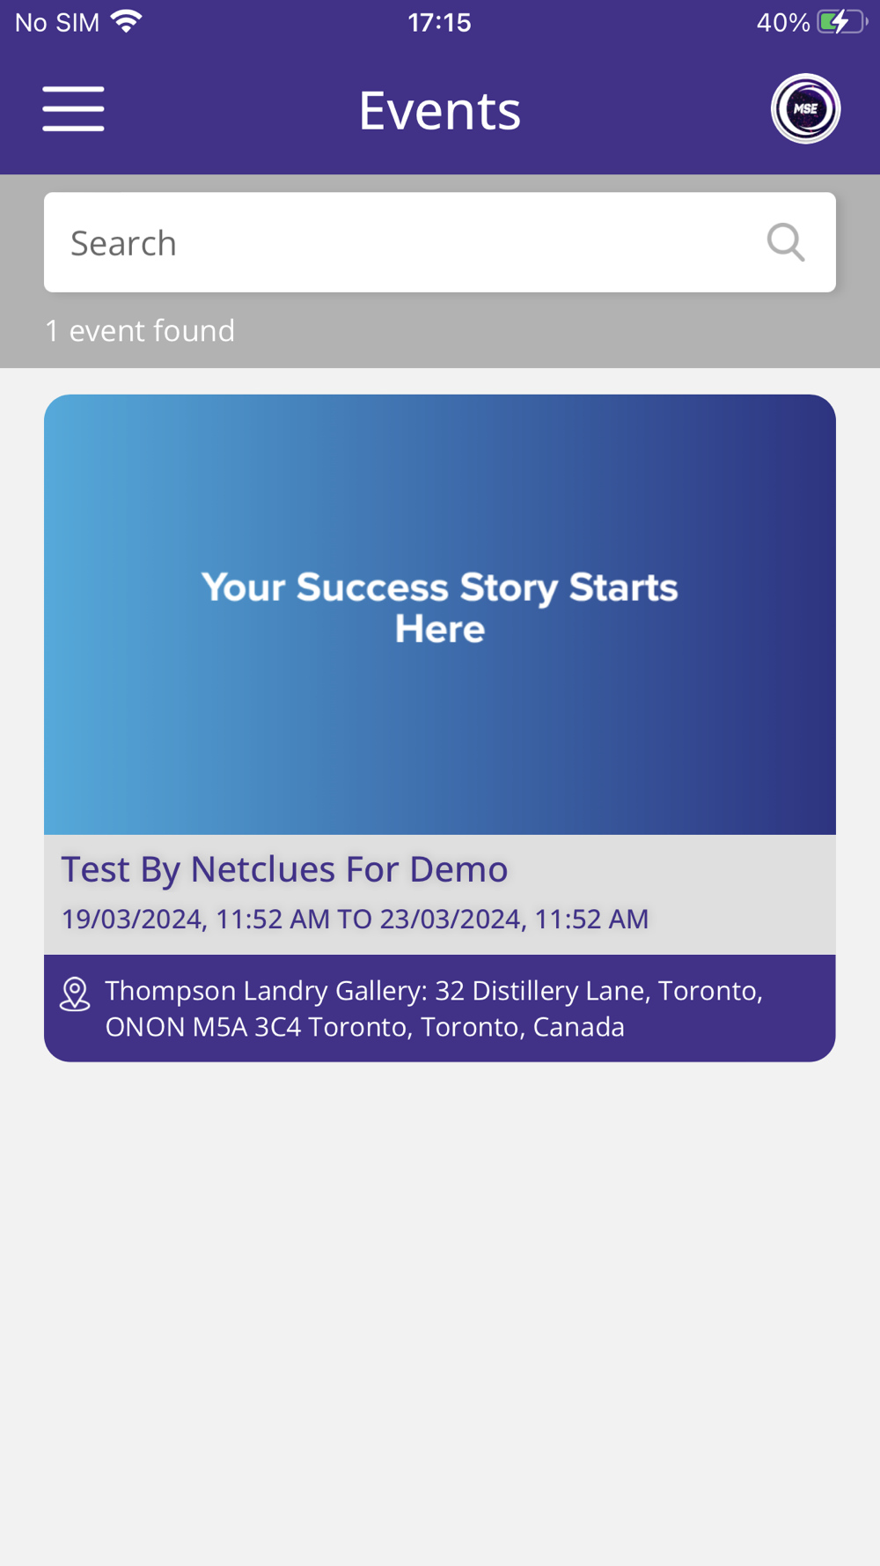Tap the 40% battery percentage
Screen dimensions: 880x1566
tap(783, 22)
